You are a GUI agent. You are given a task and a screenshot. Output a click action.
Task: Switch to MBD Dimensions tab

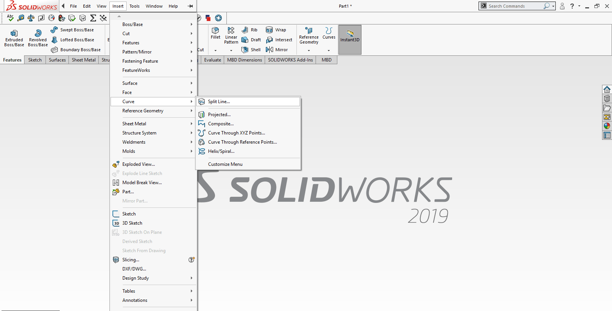point(244,60)
